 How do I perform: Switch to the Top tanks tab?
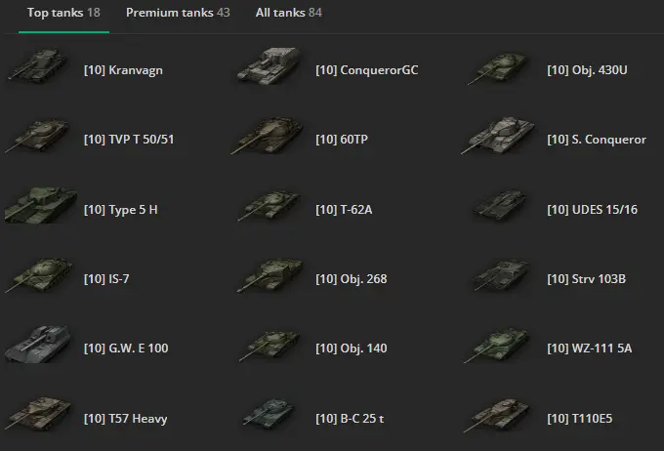click(x=63, y=13)
